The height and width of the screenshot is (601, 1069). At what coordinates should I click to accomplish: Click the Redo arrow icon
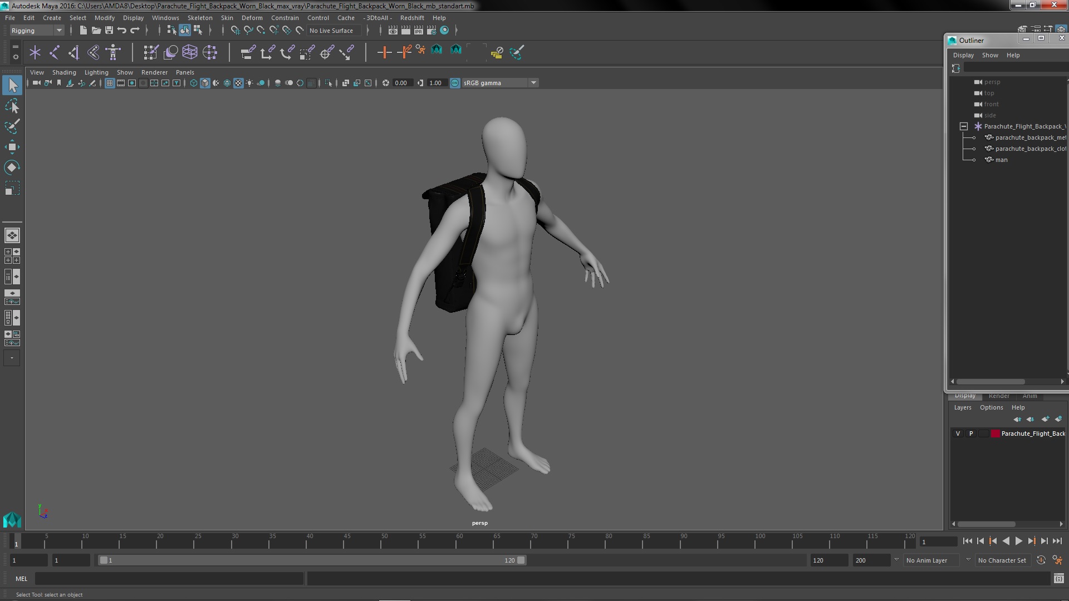[x=135, y=31]
